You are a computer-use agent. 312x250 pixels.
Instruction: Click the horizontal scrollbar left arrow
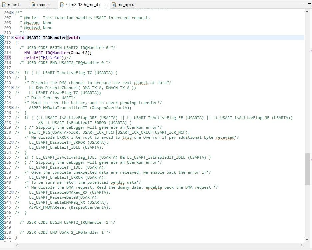click(x=17, y=245)
